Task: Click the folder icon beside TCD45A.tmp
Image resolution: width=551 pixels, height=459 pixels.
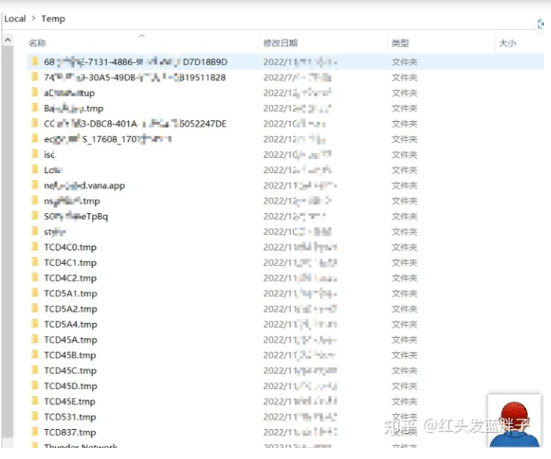Action: click(x=35, y=340)
